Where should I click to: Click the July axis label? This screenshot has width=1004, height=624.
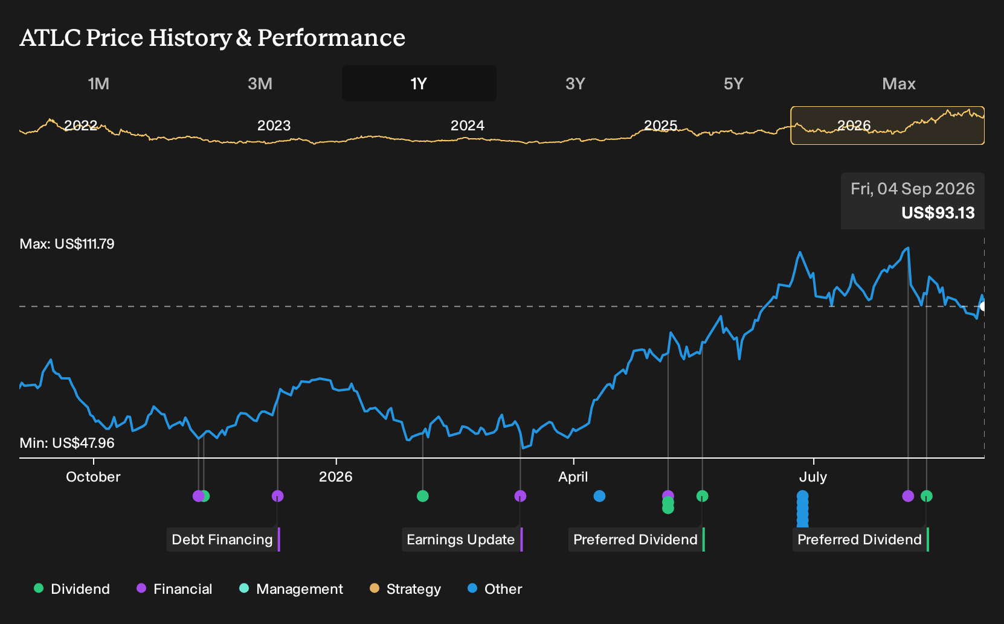(x=813, y=477)
